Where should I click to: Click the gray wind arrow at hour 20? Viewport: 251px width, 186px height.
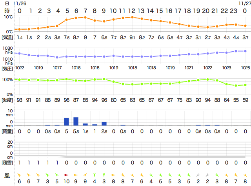click(x=207, y=175)
